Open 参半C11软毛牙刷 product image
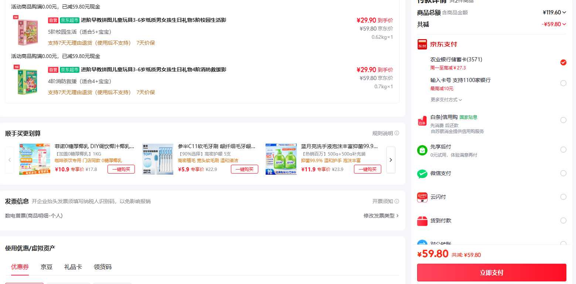The width and height of the screenshot is (576, 284). point(158,159)
